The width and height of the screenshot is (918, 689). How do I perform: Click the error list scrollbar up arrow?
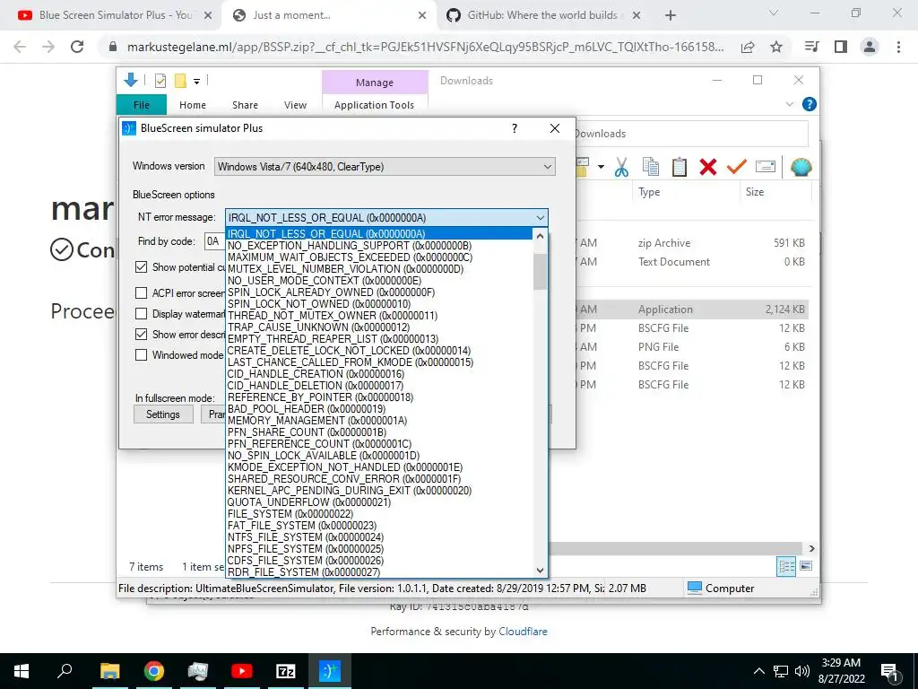(540, 236)
